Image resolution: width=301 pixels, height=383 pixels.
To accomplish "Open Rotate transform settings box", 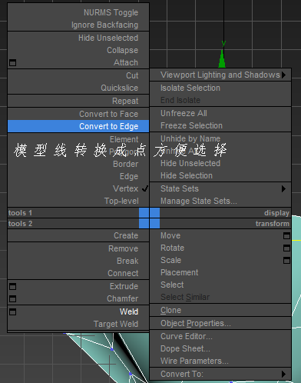I will 286,248.
